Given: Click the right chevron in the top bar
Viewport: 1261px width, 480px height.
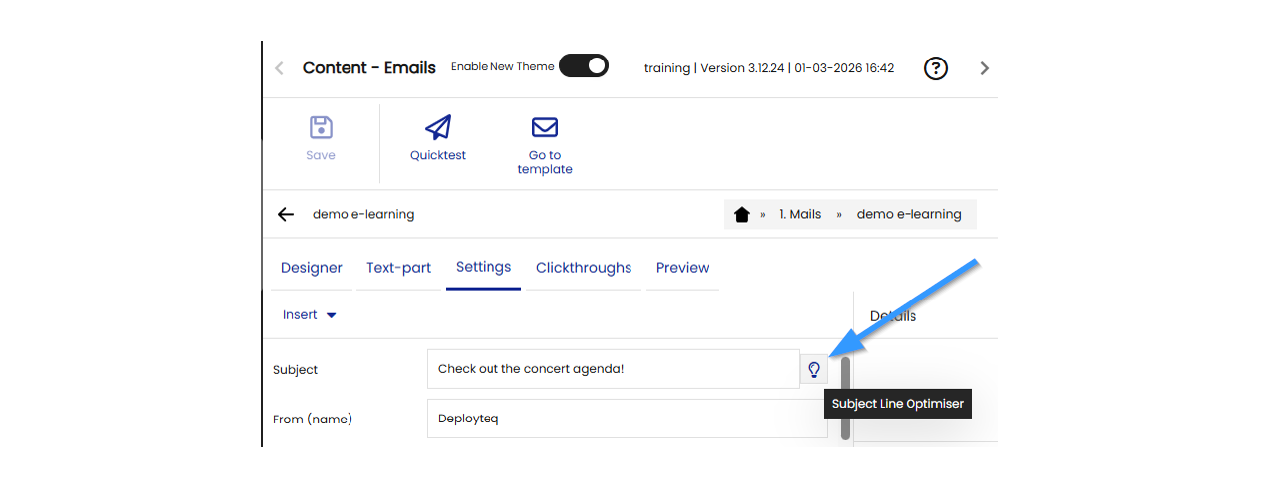Looking at the screenshot, I should pyautogui.click(x=984, y=68).
